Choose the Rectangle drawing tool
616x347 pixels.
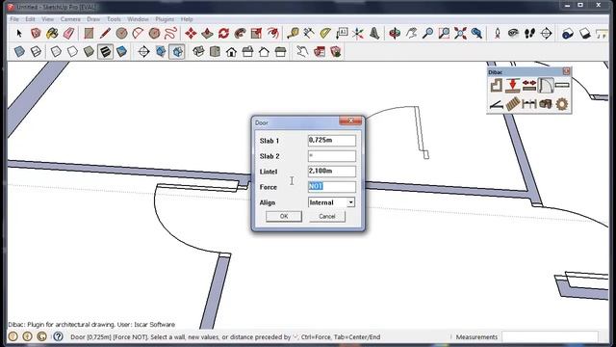point(89,34)
